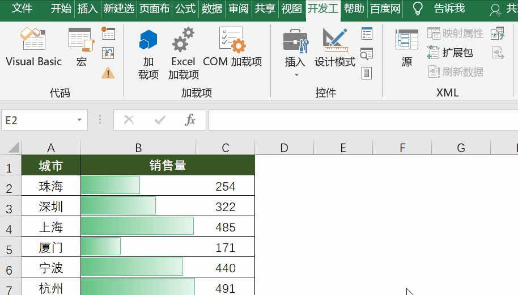Select column B header
Screen dimensions: 518x295
pos(138,147)
